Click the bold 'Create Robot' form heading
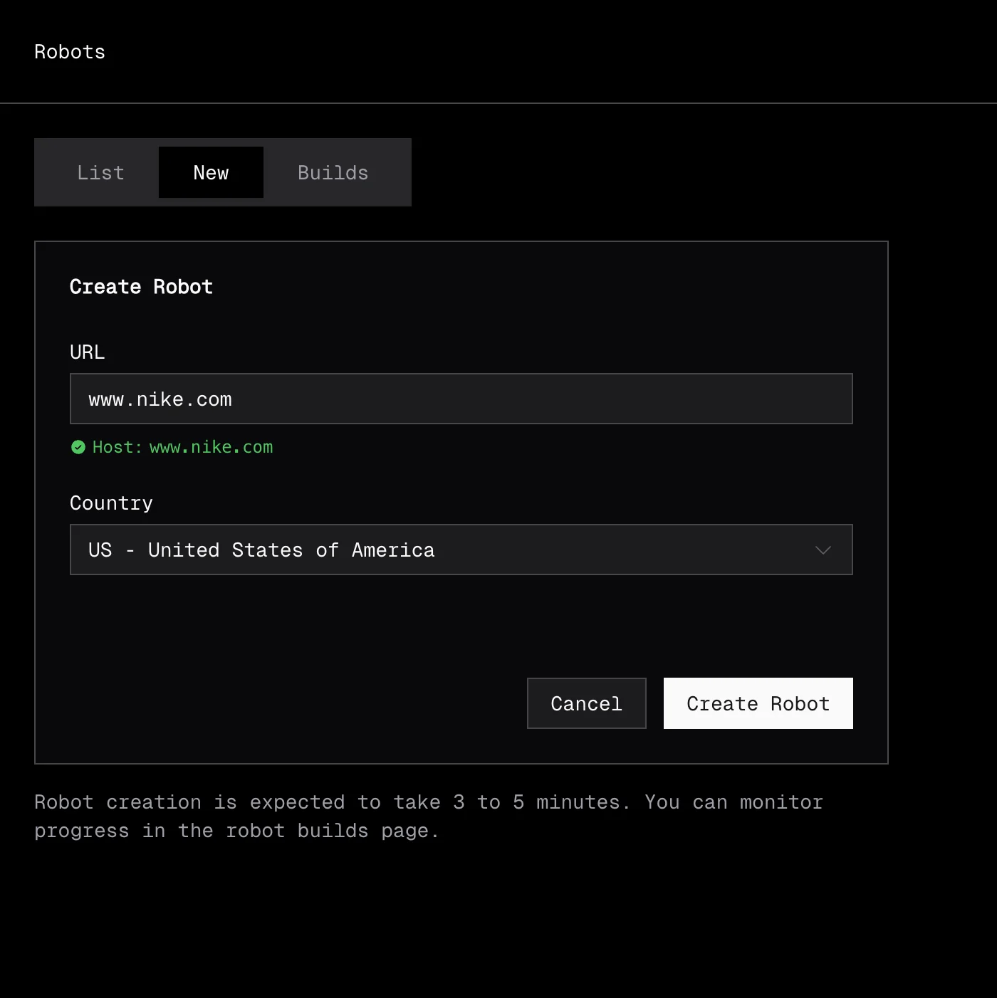The width and height of the screenshot is (997, 998). click(x=141, y=287)
